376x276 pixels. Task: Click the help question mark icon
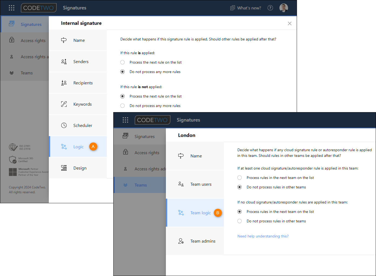pyautogui.click(x=270, y=8)
